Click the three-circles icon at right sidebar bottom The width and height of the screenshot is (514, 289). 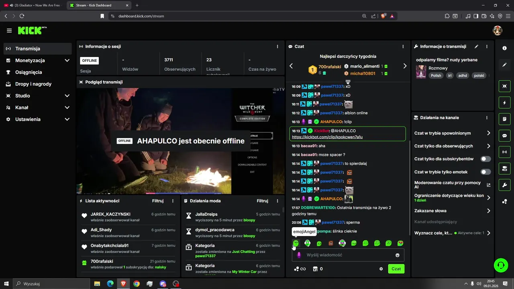pos(504,201)
